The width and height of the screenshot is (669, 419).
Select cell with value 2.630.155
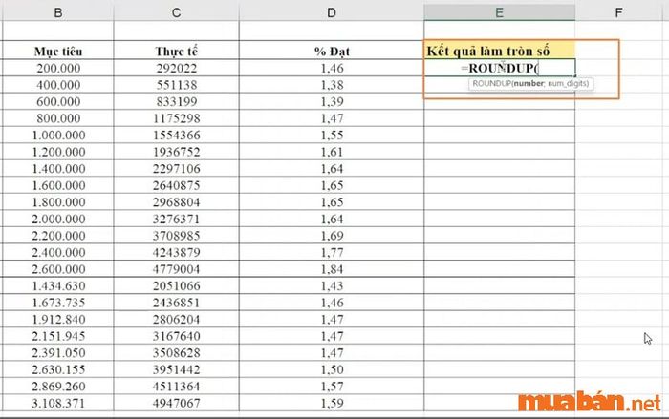pyautogui.click(x=58, y=369)
